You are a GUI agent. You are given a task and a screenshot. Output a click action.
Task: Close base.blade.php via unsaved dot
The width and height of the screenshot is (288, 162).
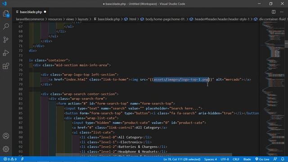click(45, 12)
